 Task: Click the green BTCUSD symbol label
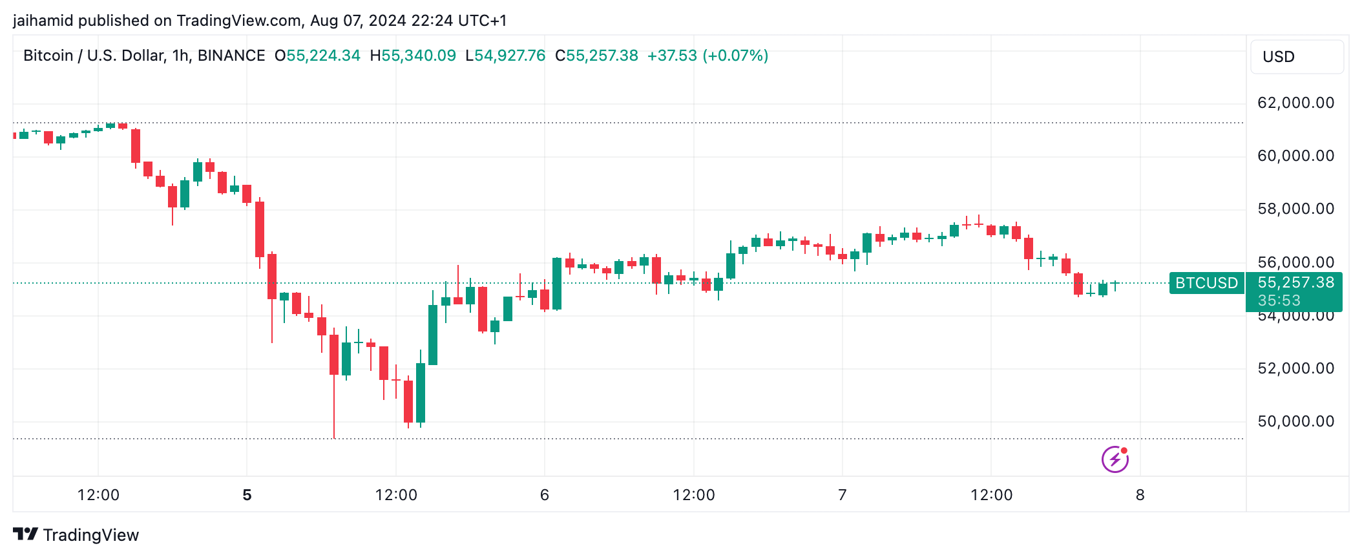1206,283
